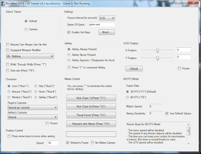201x154 pixels.
Task: Enable the No Melee Camera checkbox
Action: pyautogui.click(x=92, y=143)
